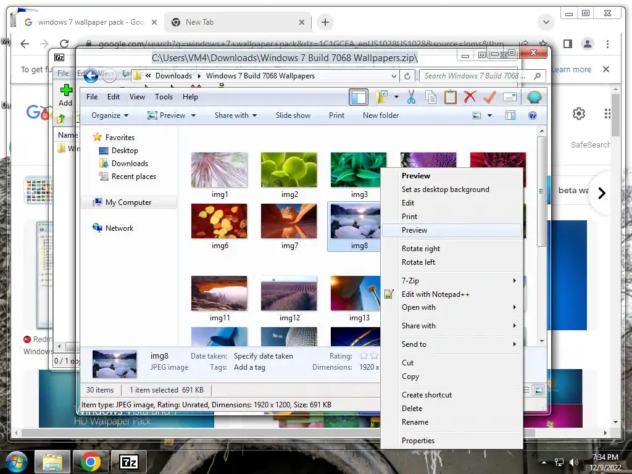Click the large icons view button in status bar

(538, 390)
